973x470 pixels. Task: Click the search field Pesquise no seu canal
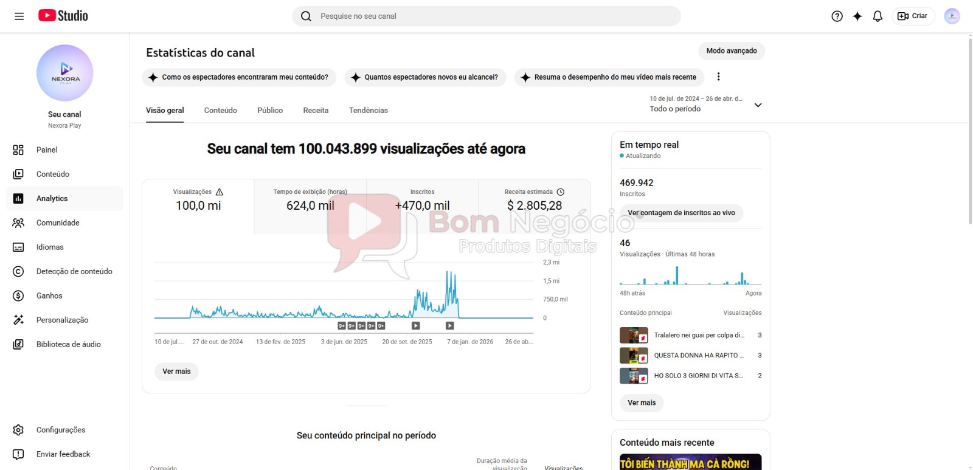click(486, 16)
